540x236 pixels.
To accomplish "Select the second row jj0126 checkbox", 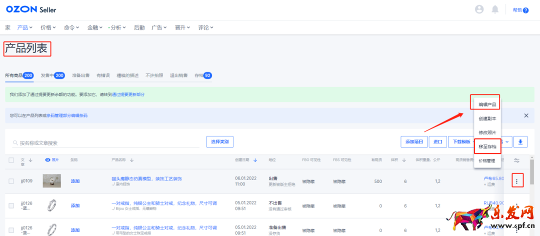I will point(11,205).
